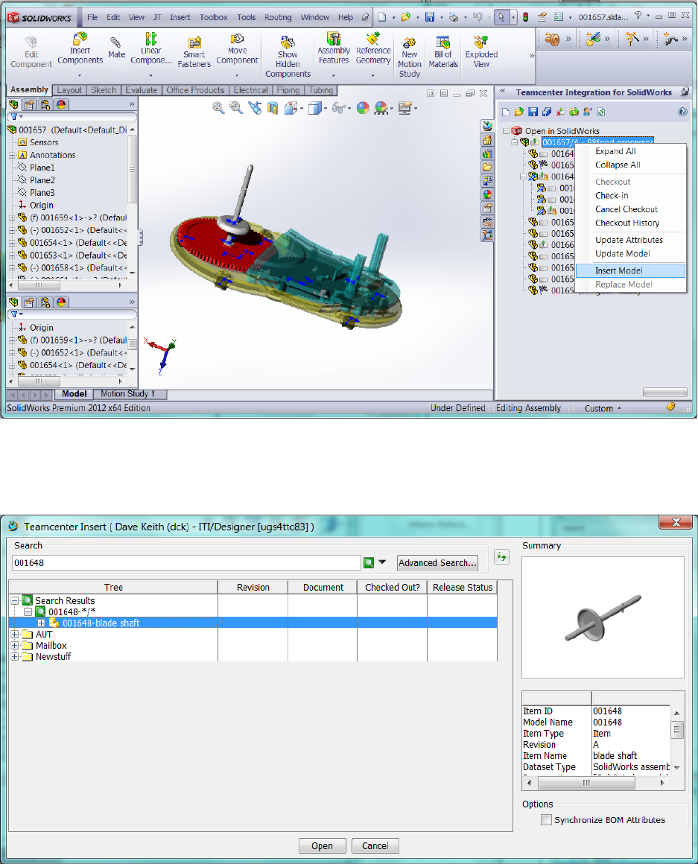Click the Bill of Materials tool
Viewport: 698px width, 864px height.
pyautogui.click(x=443, y=52)
